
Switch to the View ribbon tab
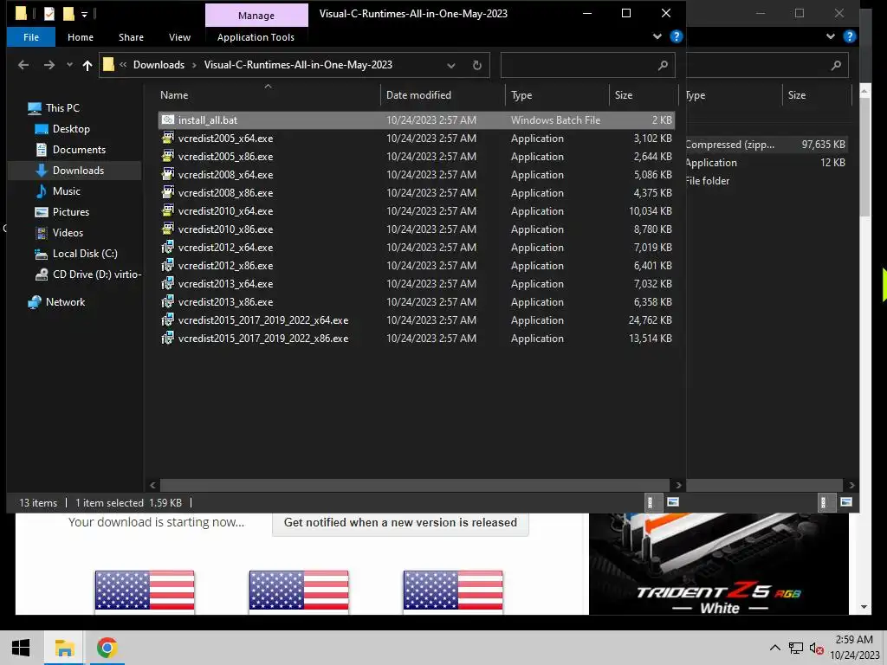tap(179, 37)
